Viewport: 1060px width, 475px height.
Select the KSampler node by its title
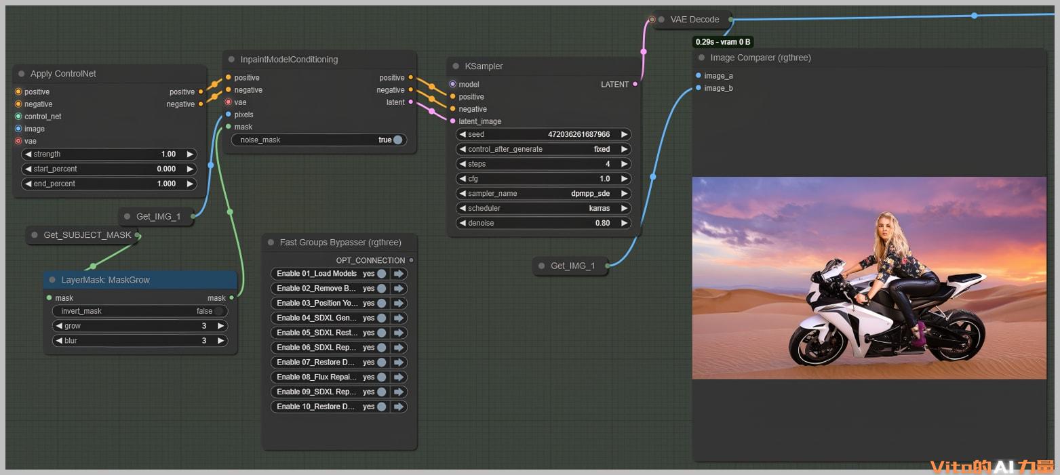(x=484, y=66)
